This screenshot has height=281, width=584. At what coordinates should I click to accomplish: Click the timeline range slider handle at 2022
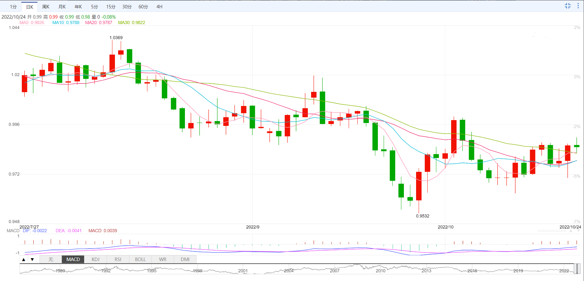point(577,268)
